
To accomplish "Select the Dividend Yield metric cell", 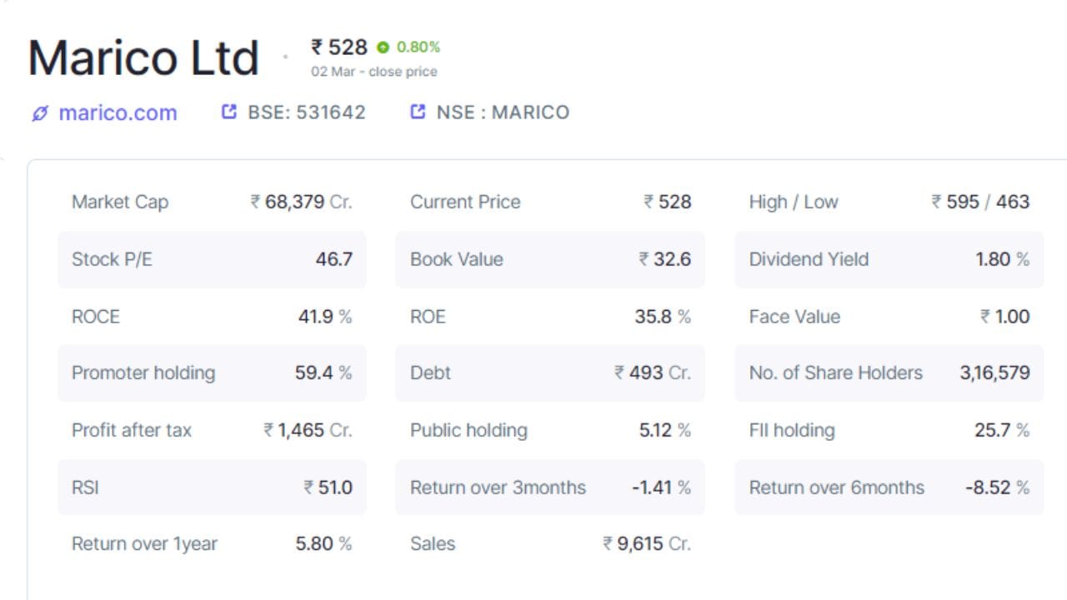I will [x=889, y=259].
